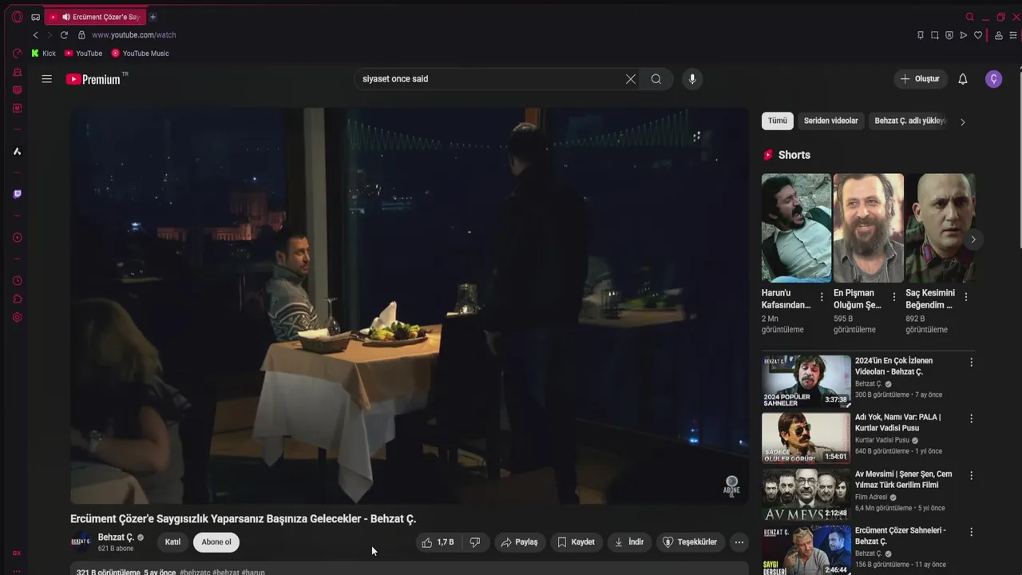This screenshot has width=1022, height=575.
Task: Mute the tab with the speaker icon
Action: [65, 17]
